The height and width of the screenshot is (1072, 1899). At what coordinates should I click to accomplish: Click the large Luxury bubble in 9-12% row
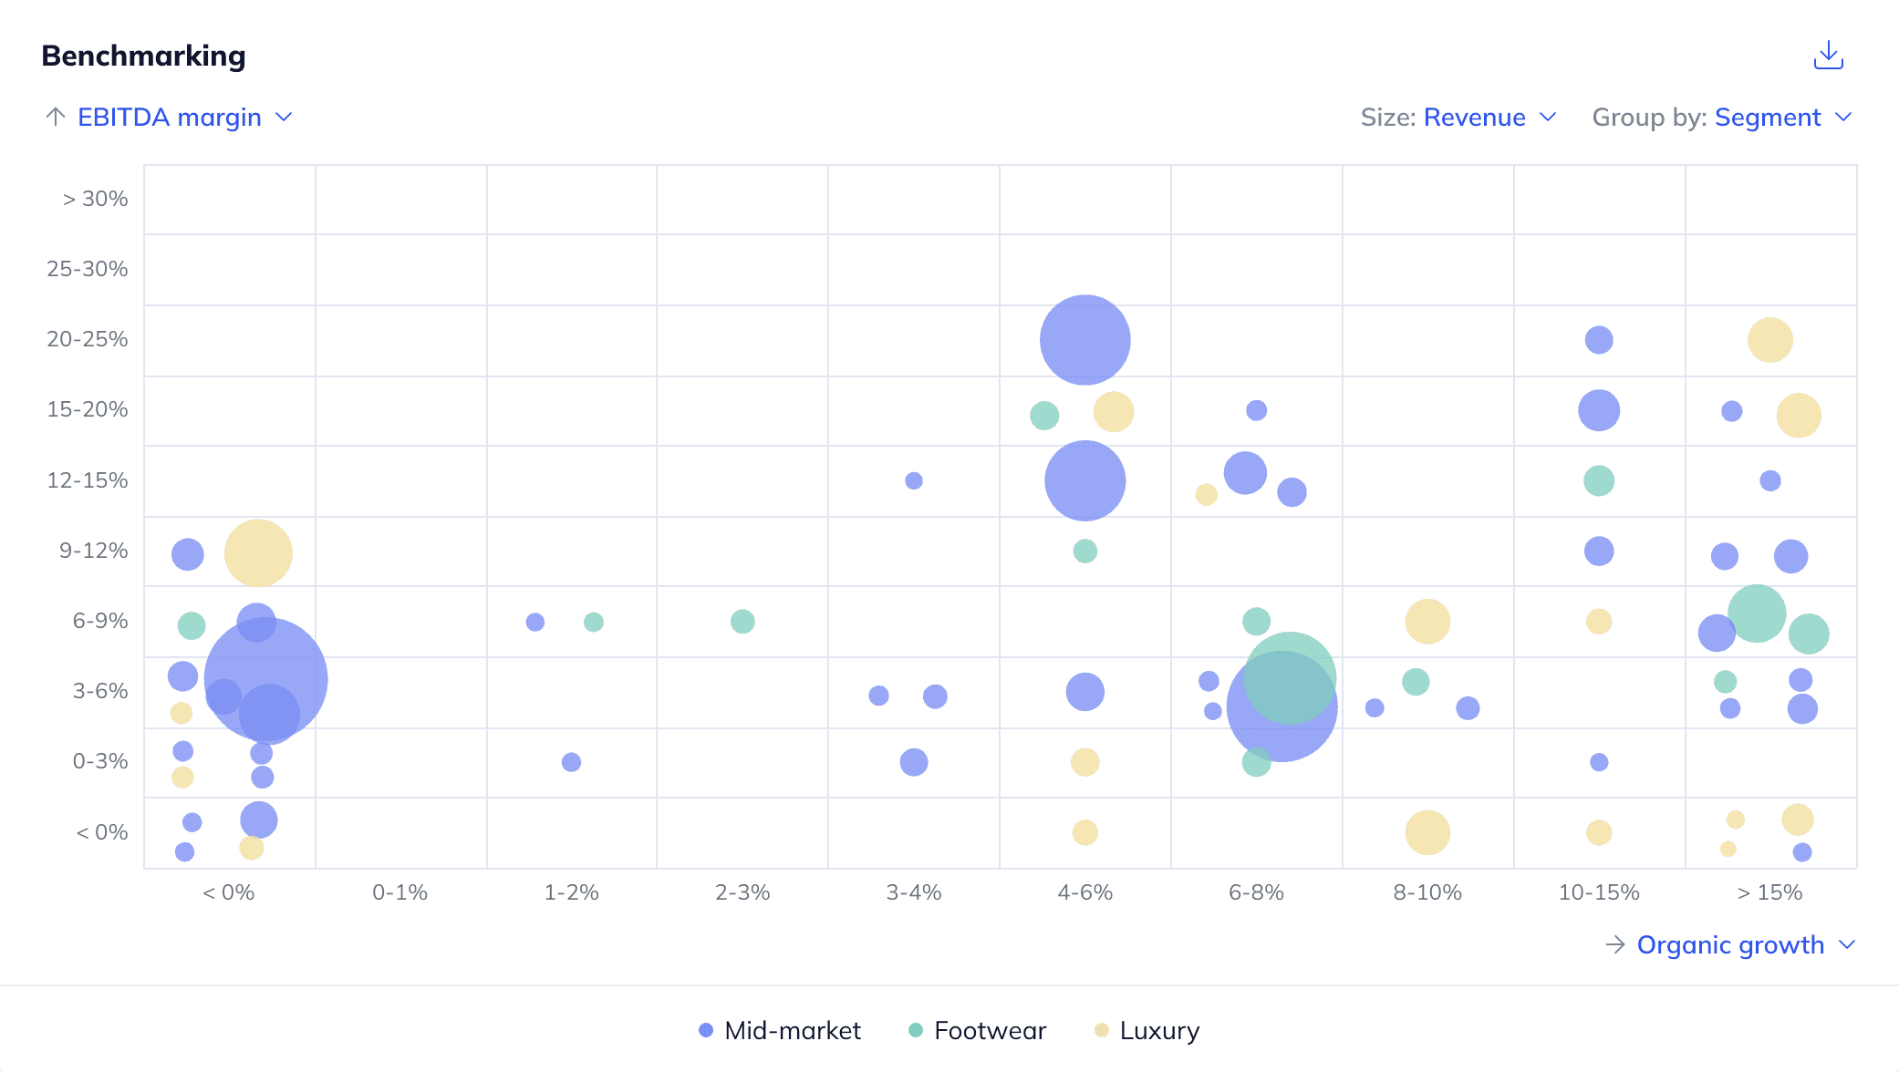coord(258,553)
